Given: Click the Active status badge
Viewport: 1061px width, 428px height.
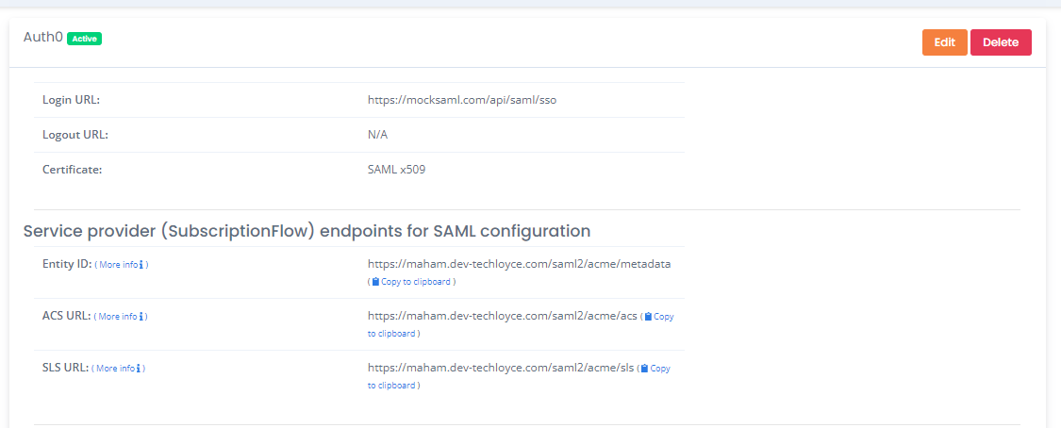Looking at the screenshot, I should coord(85,39).
